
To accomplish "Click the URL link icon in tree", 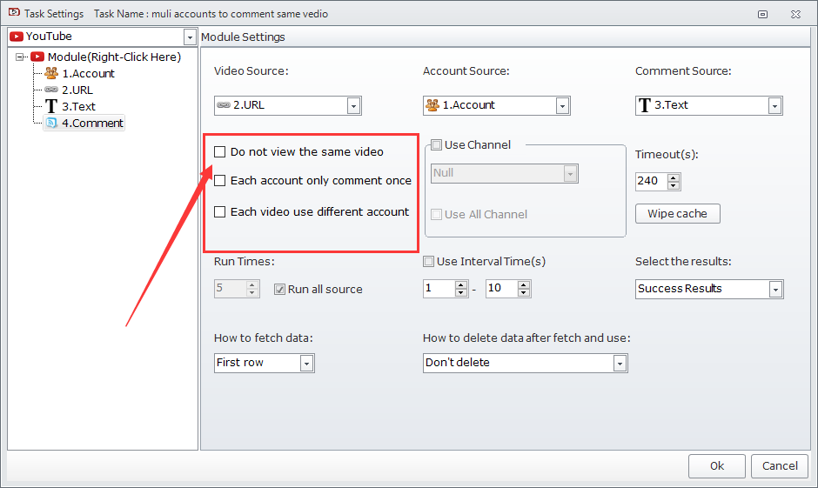I will tap(51, 90).
